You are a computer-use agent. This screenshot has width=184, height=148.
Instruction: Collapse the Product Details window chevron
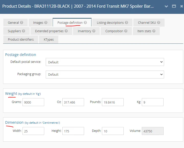click(166, 6)
